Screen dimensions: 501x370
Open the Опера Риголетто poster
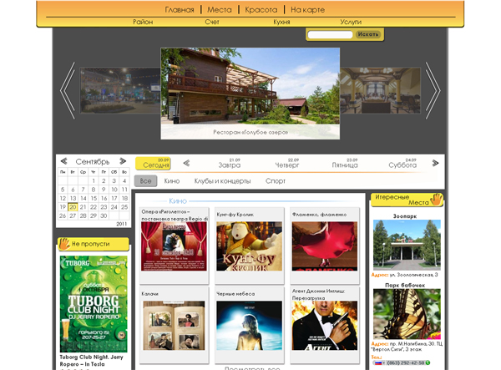pyautogui.click(x=175, y=246)
